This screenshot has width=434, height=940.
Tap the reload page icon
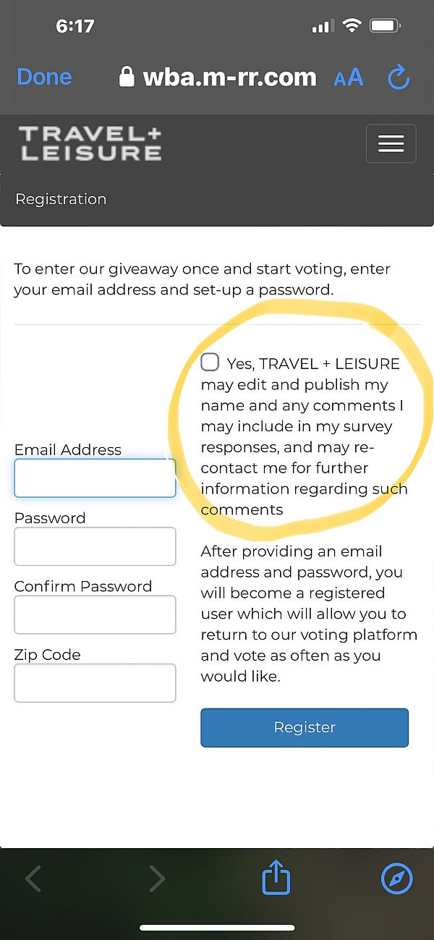399,77
